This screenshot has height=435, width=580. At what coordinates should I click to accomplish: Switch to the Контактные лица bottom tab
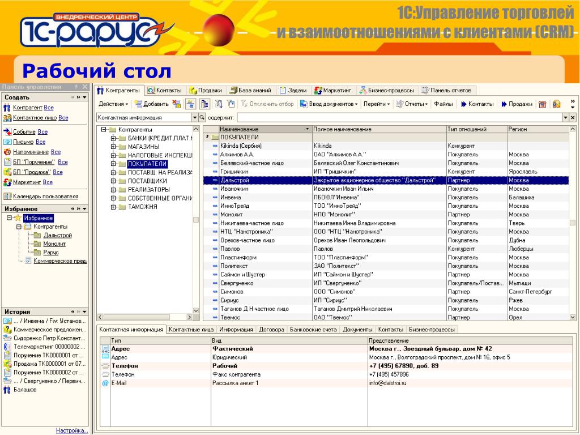[x=191, y=330]
